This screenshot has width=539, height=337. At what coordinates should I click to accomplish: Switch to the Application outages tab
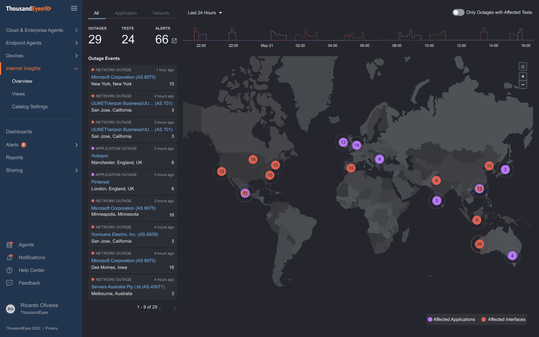[x=126, y=13]
